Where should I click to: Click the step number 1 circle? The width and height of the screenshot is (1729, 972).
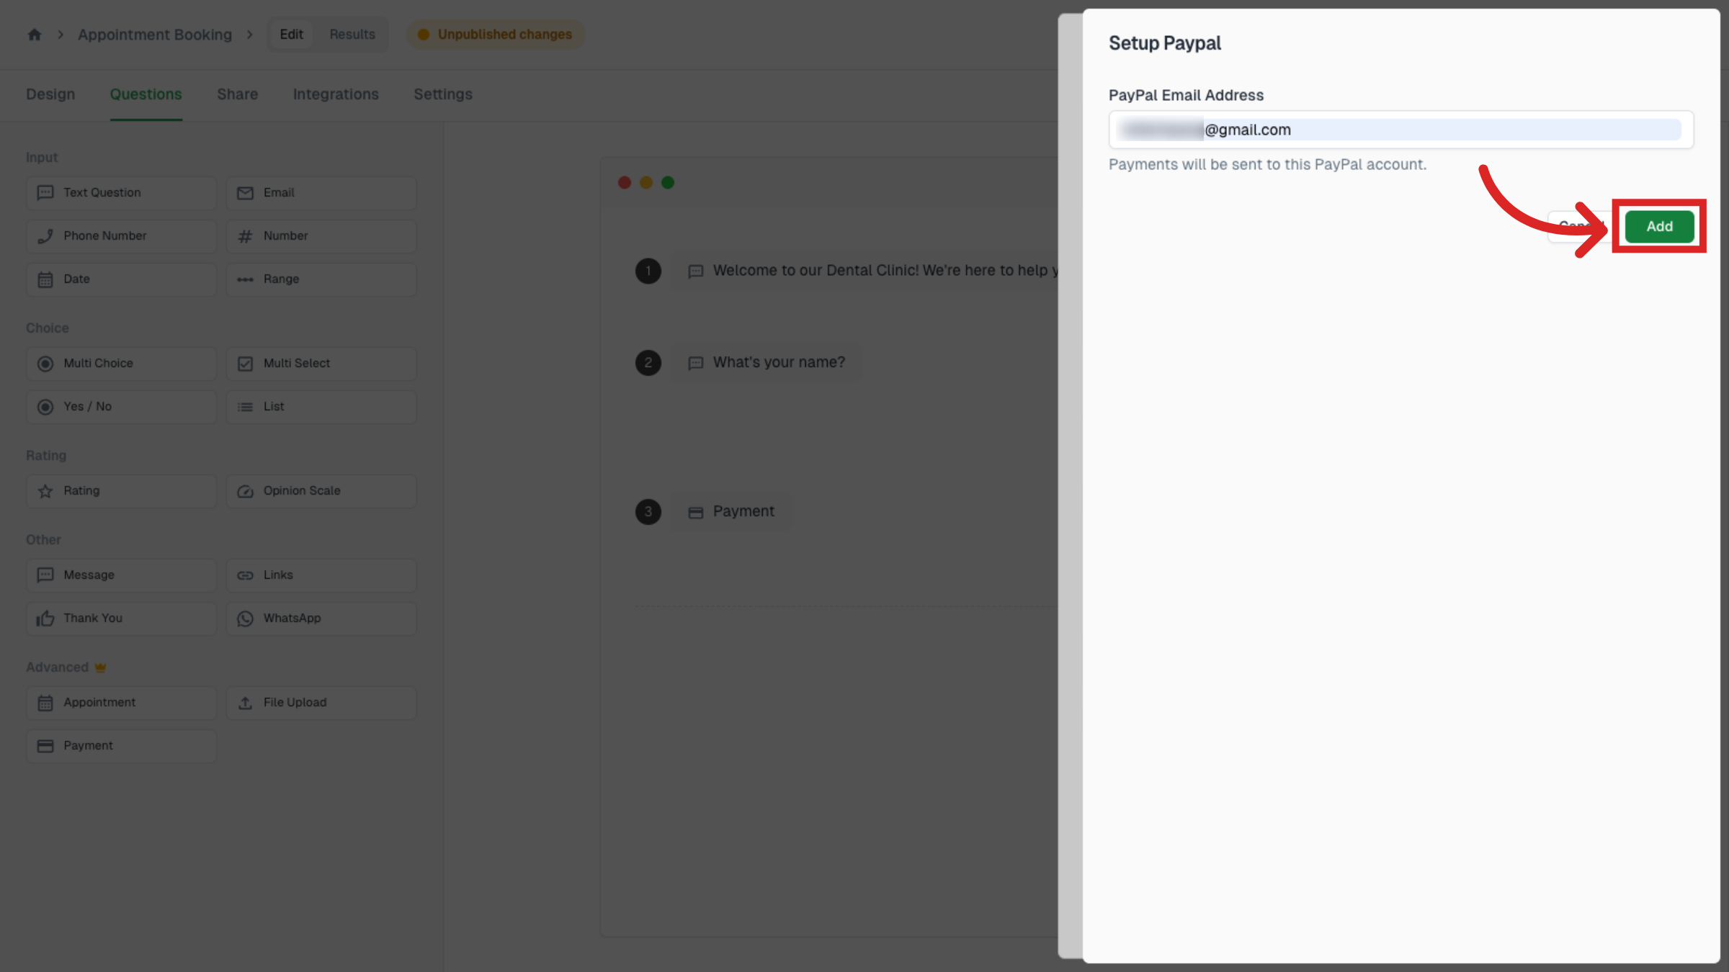point(648,271)
